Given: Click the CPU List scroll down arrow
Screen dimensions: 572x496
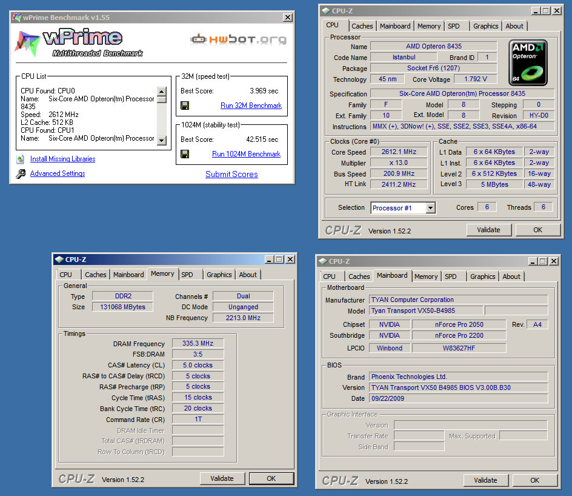Looking at the screenshot, I should point(162,141).
